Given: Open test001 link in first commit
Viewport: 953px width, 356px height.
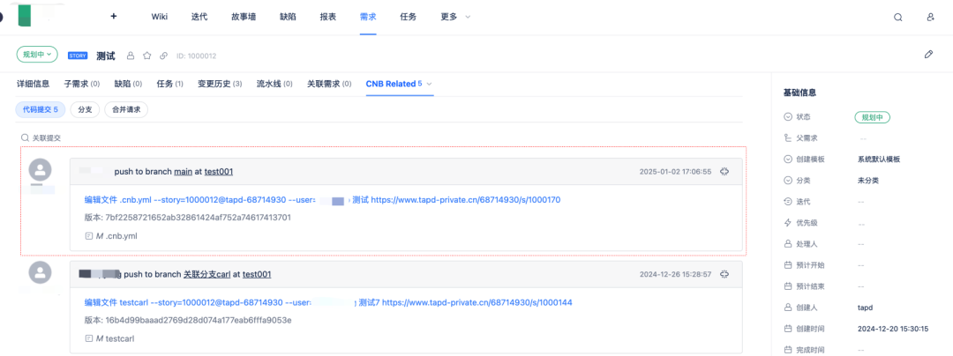Looking at the screenshot, I should [x=219, y=172].
